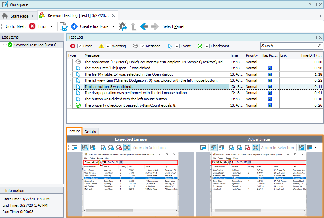Open the Select Panel dropdown
Viewport: 324px width, 218px height.
[175, 26]
